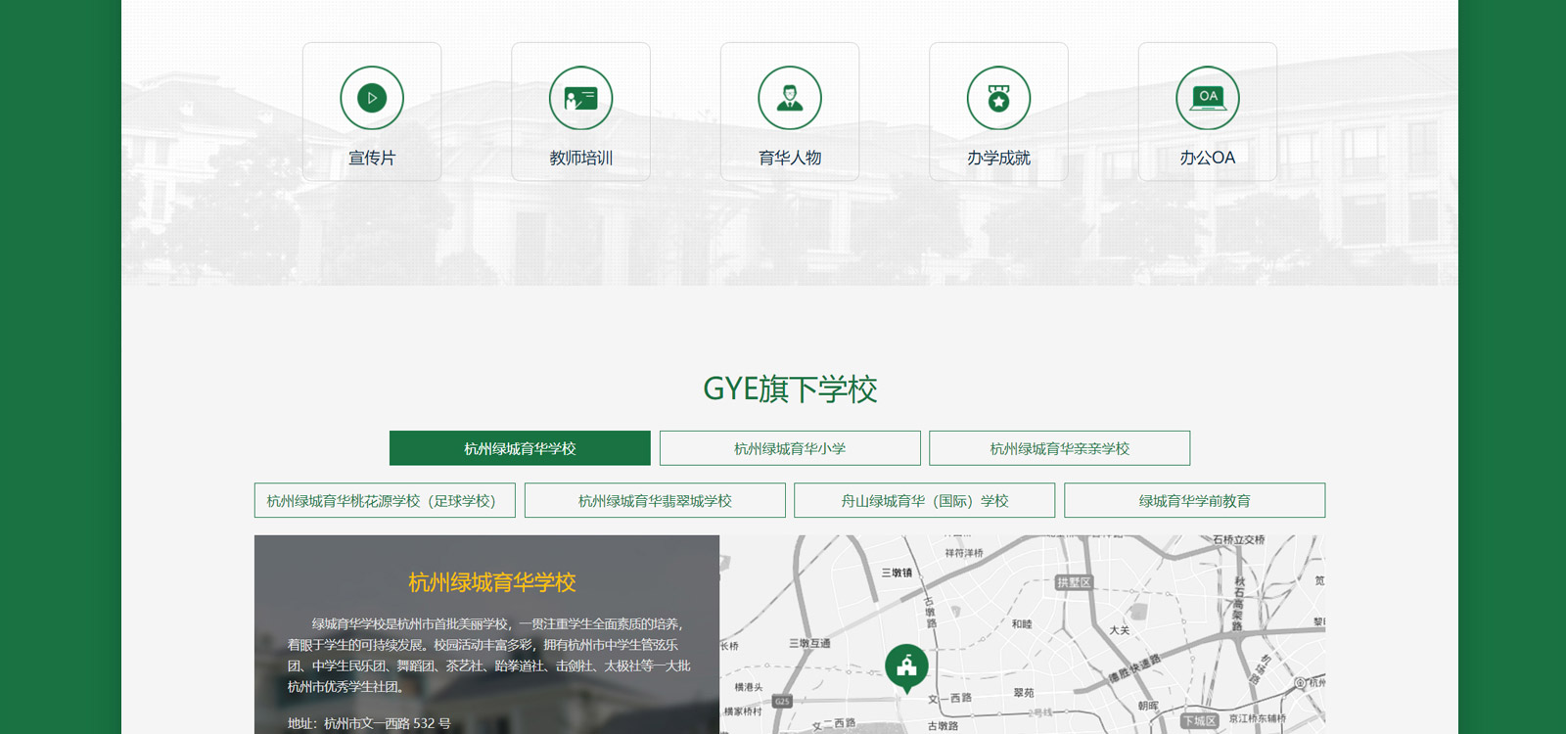Screen dimensions: 1566x734
Task: Click the yellow 杭州绿城育华学校 heading
Action: click(x=491, y=582)
